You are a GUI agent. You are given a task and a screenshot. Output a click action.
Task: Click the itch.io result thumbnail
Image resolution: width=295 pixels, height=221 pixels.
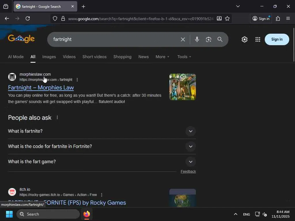point(182,198)
